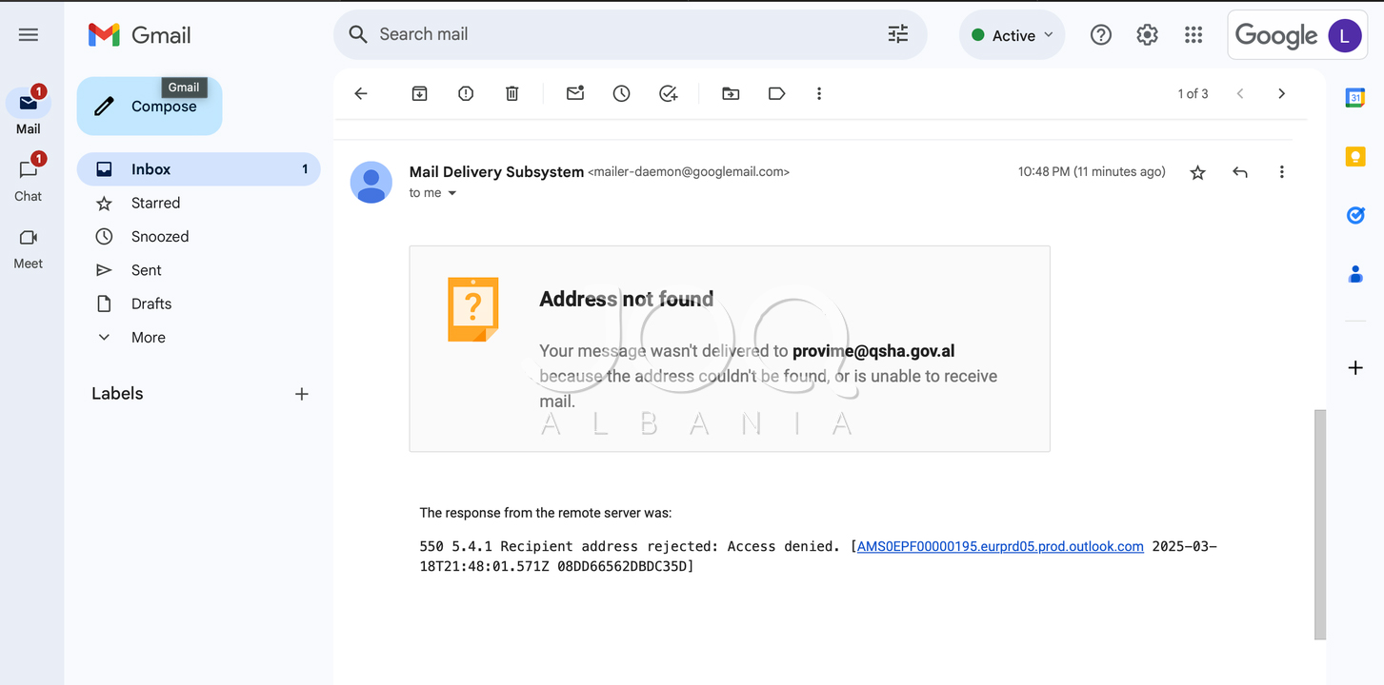Open the Labels tag icon

(x=777, y=93)
